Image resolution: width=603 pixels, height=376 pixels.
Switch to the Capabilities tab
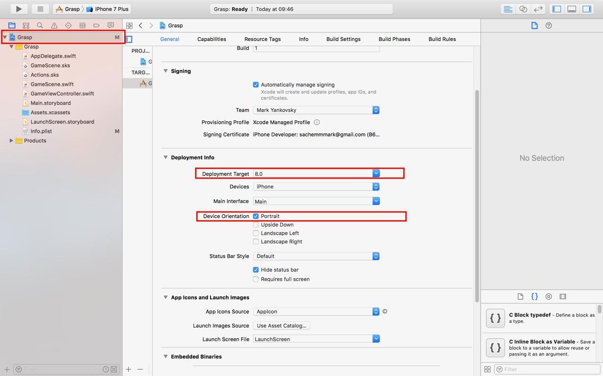(x=212, y=39)
